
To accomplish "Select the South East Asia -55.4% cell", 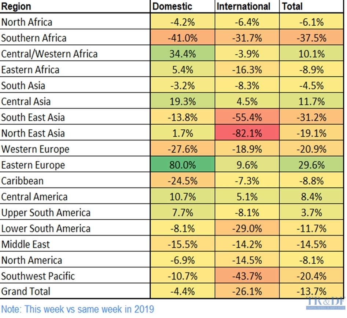I will (x=248, y=117).
